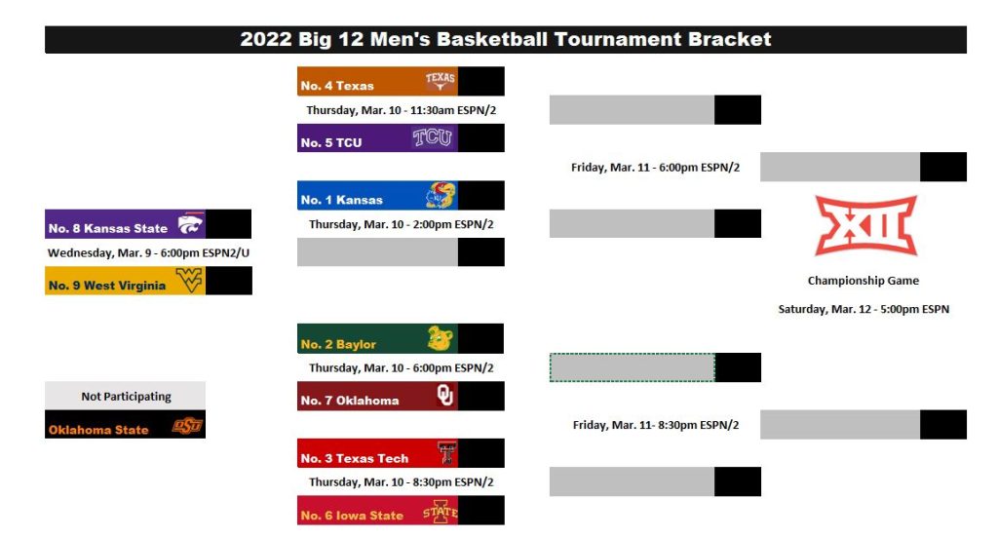Screen dimensions: 998x537
Task: Select the empty gray slot below No. 1 Kansas
Action: (377, 252)
